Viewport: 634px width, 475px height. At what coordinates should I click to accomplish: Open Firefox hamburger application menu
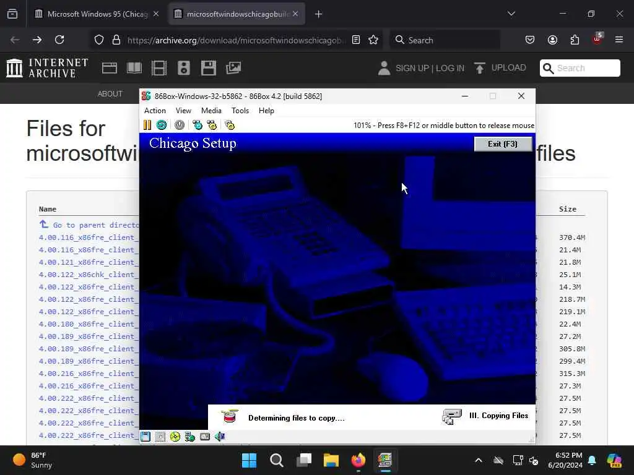[619, 40]
